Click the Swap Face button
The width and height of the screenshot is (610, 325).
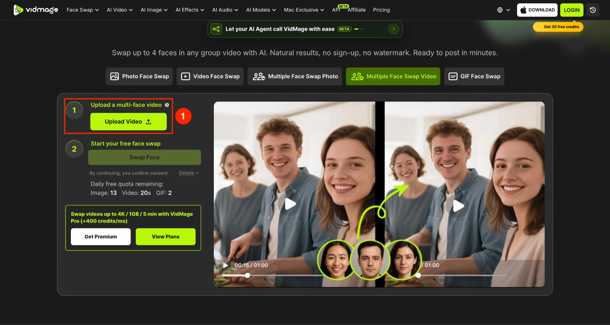click(144, 157)
